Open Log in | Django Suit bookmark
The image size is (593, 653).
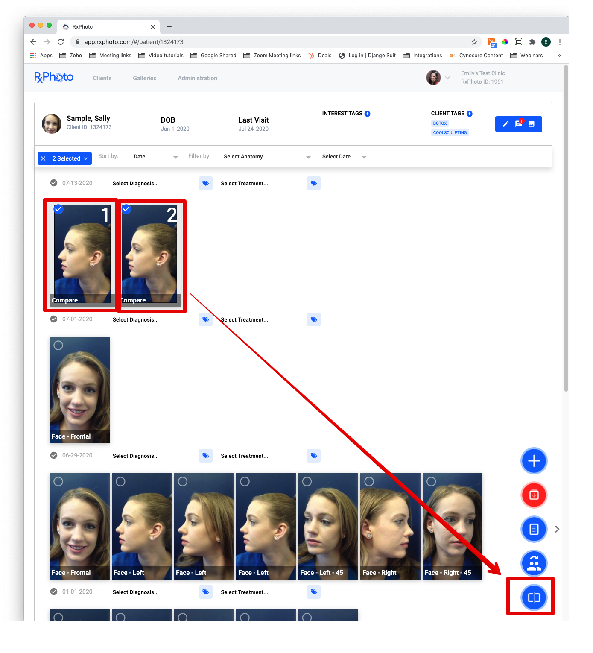click(367, 56)
